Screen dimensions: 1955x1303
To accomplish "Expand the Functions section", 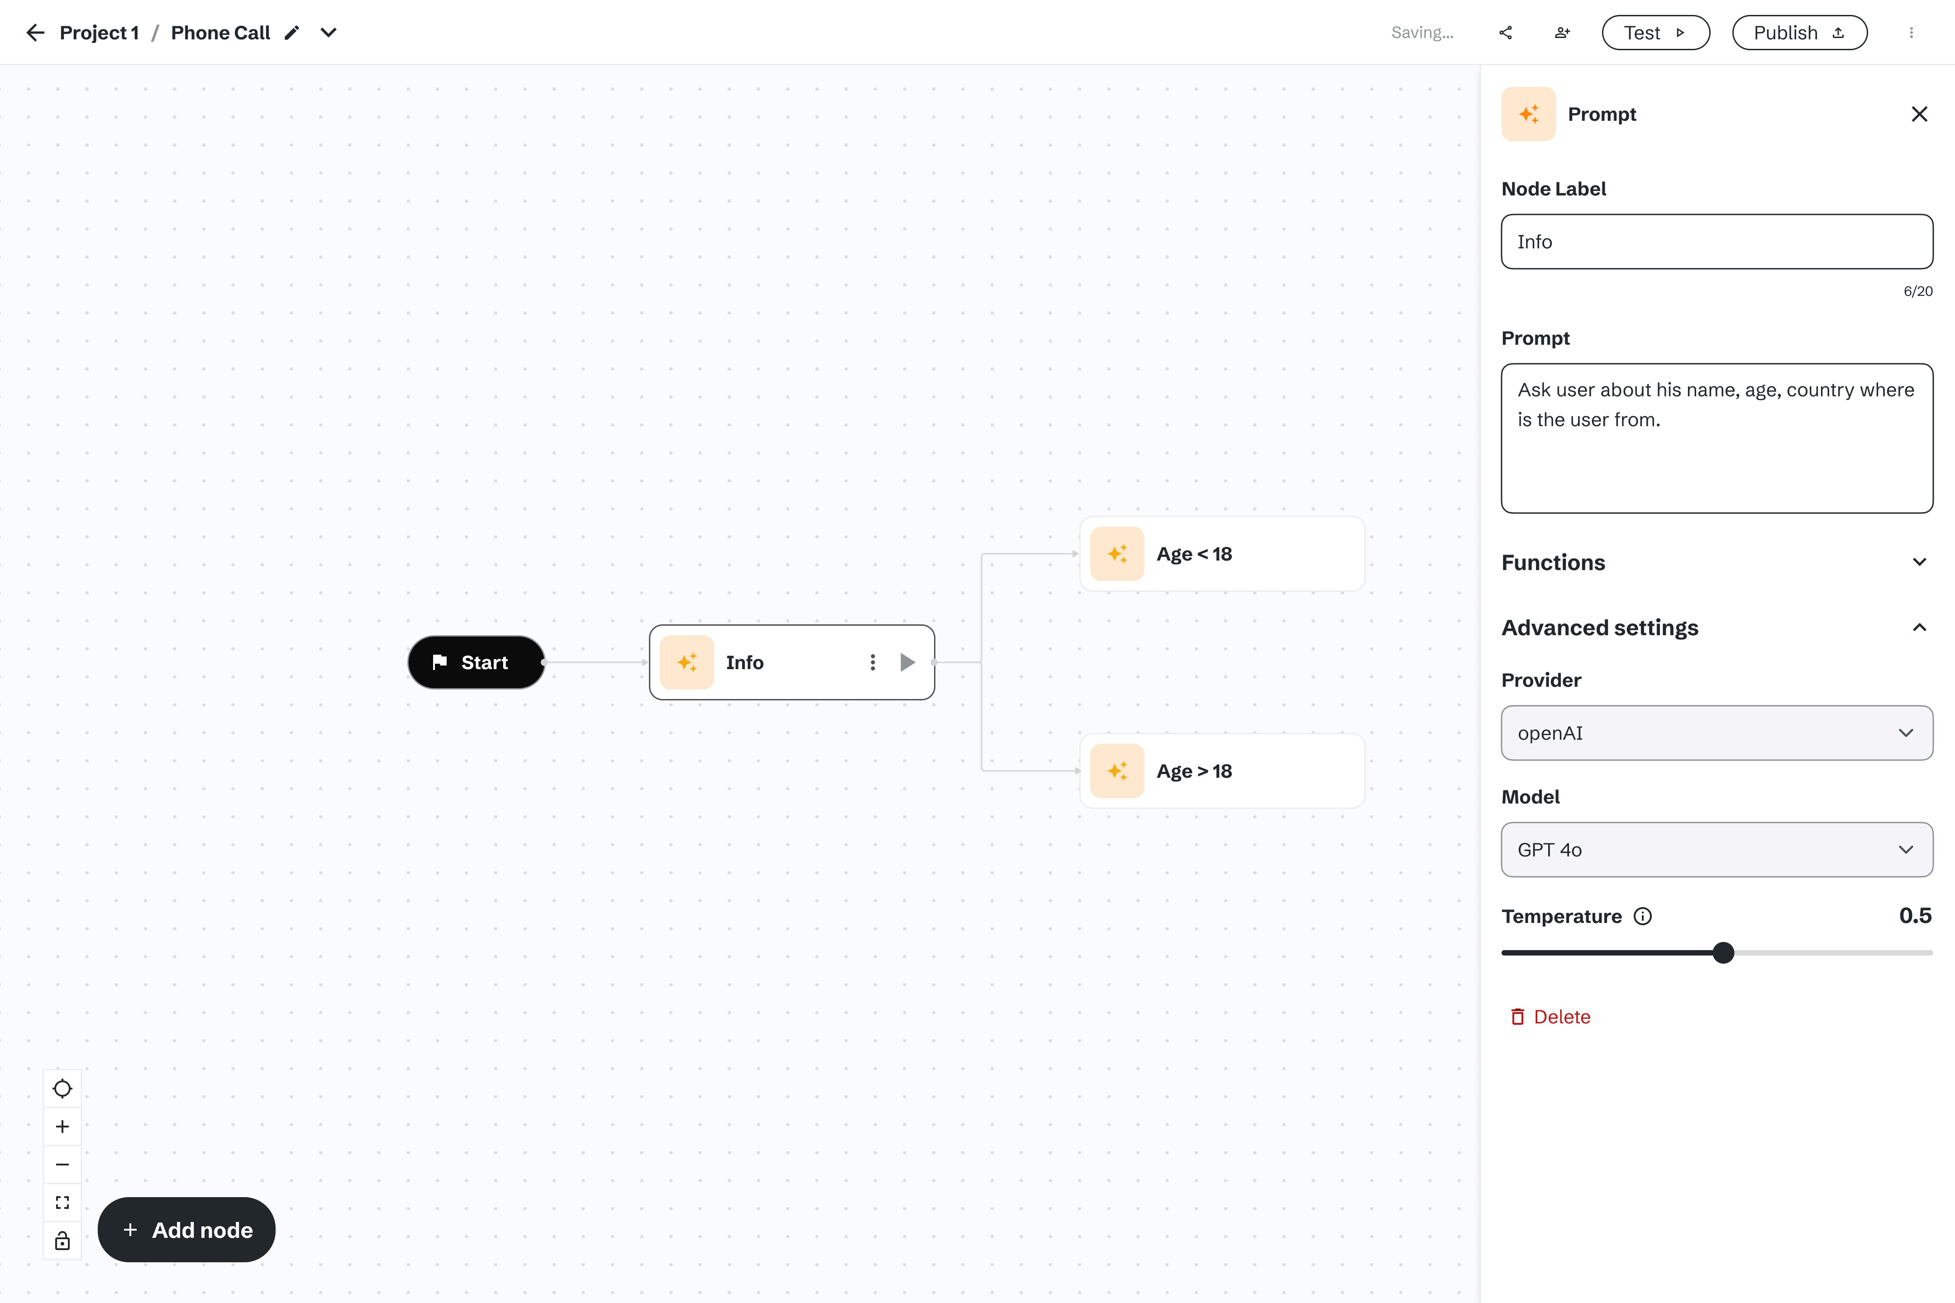I will [1918, 562].
